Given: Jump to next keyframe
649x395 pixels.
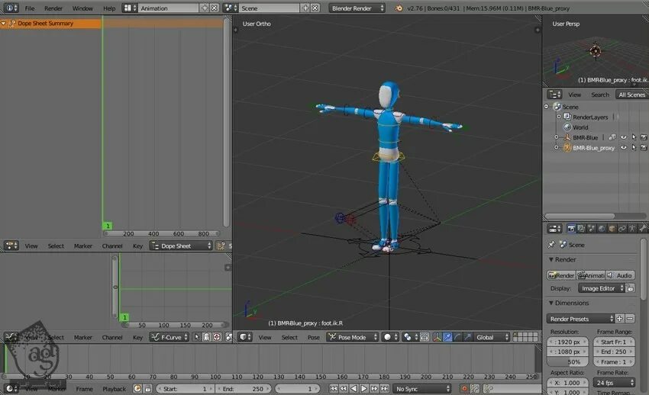Looking at the screenshot, I should (x=374, y=389).
